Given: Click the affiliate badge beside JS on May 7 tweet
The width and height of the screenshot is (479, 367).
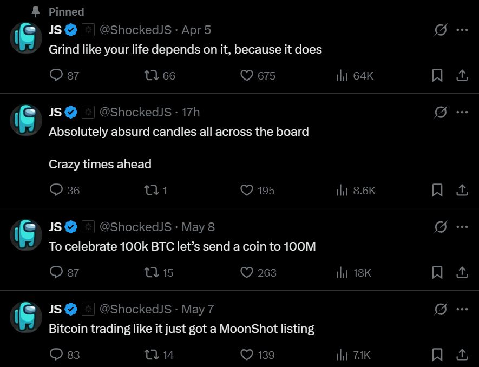Looking at the screenshot, I should point(88,309).
